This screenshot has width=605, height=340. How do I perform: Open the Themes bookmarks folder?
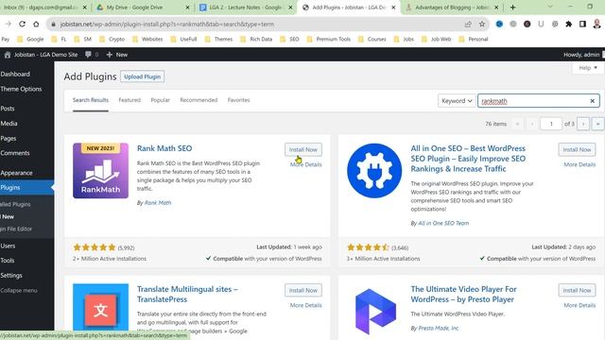pos(218,39)
